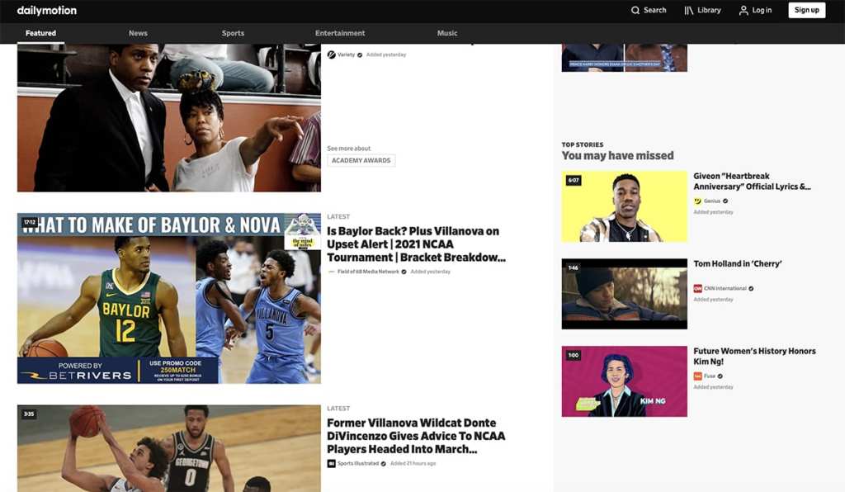Play the Giveon yellow background thumbnail
This screenshot has width=845, height=492.
pyautogui.click(x=624, y=207)
